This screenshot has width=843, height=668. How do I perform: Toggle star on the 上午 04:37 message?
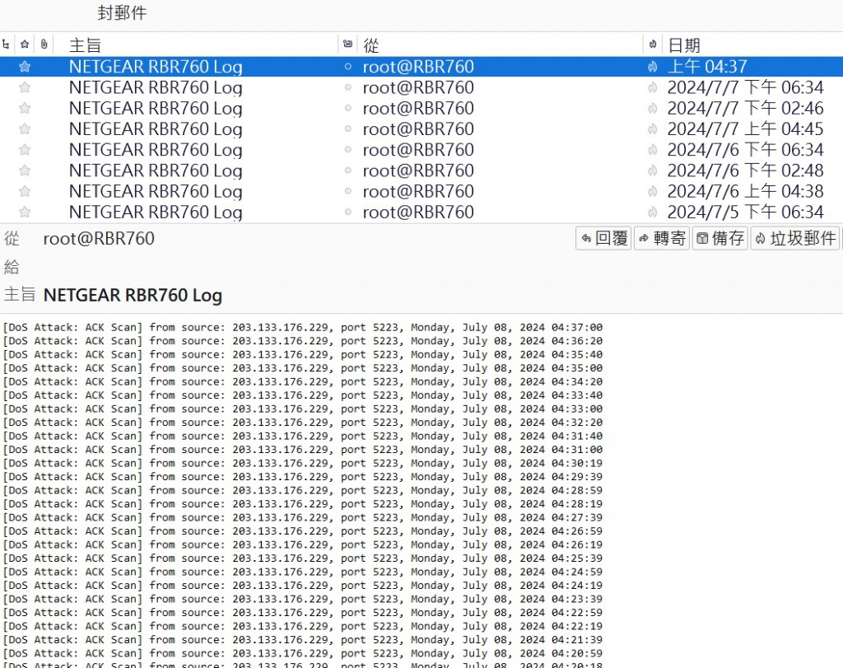pyautogui.click(x=25, y=67)
